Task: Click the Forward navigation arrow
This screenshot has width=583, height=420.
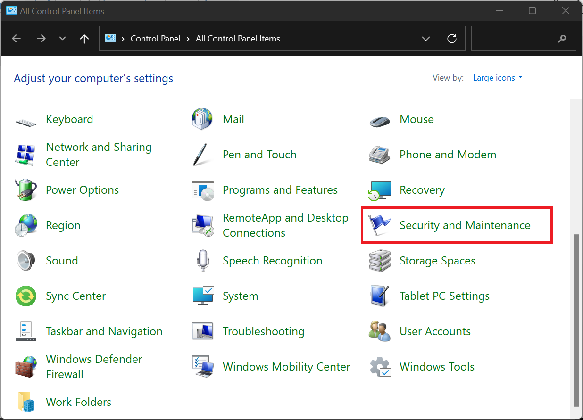Action: 41,39
